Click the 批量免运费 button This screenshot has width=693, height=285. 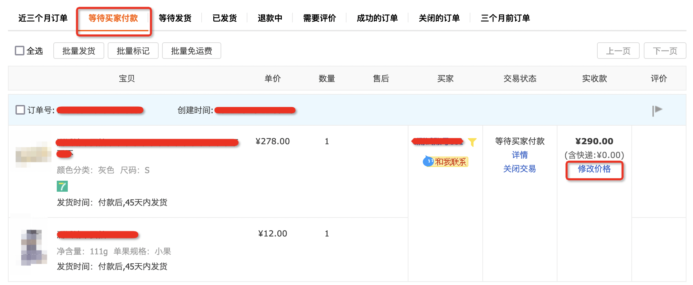pyautogui.click(x=191, y=51)
